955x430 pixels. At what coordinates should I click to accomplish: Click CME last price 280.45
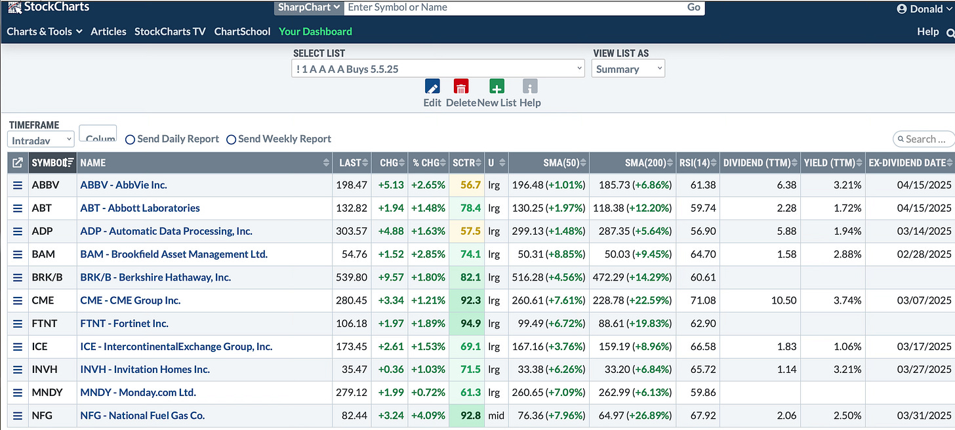[353, 300]
